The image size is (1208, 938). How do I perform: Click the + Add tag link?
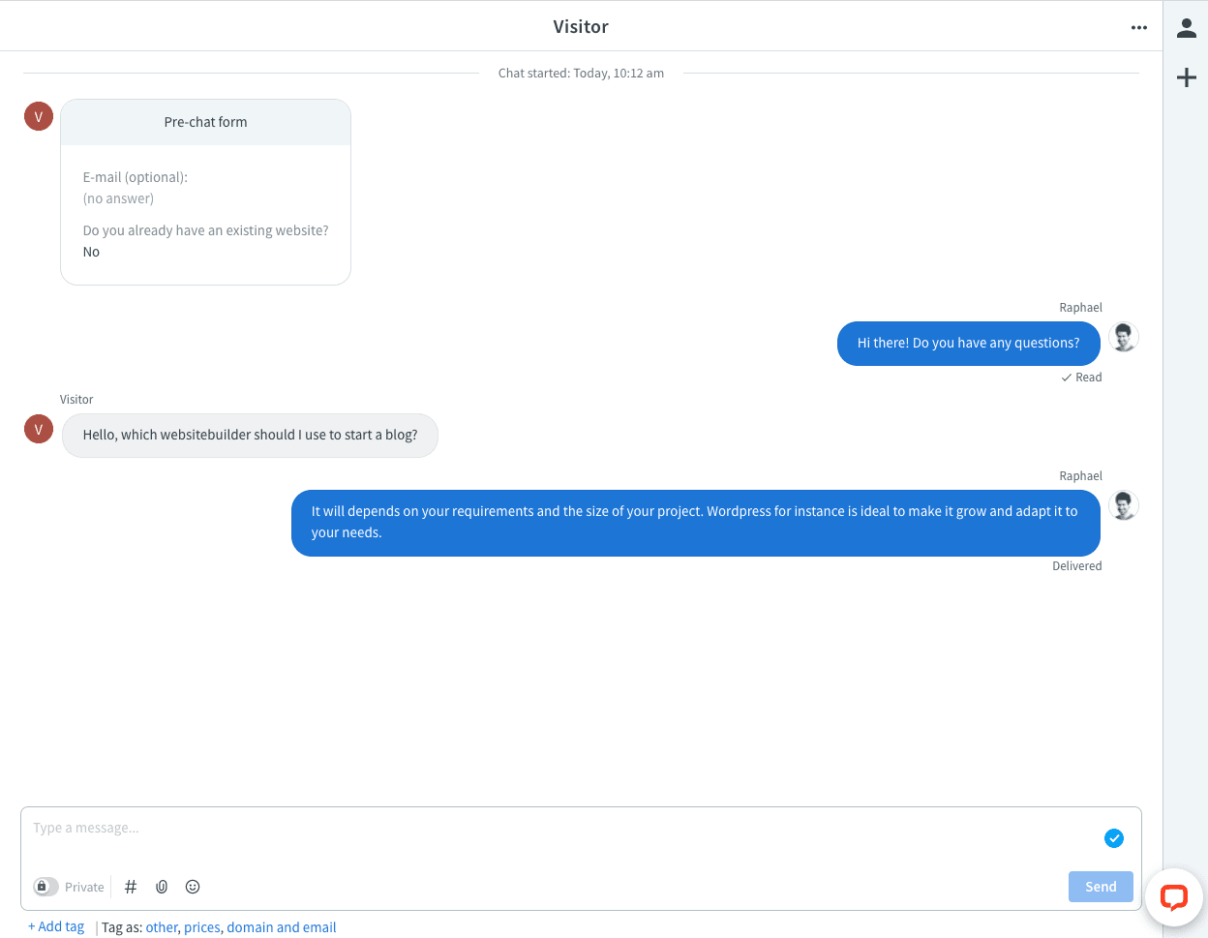[x=56, y=926]
